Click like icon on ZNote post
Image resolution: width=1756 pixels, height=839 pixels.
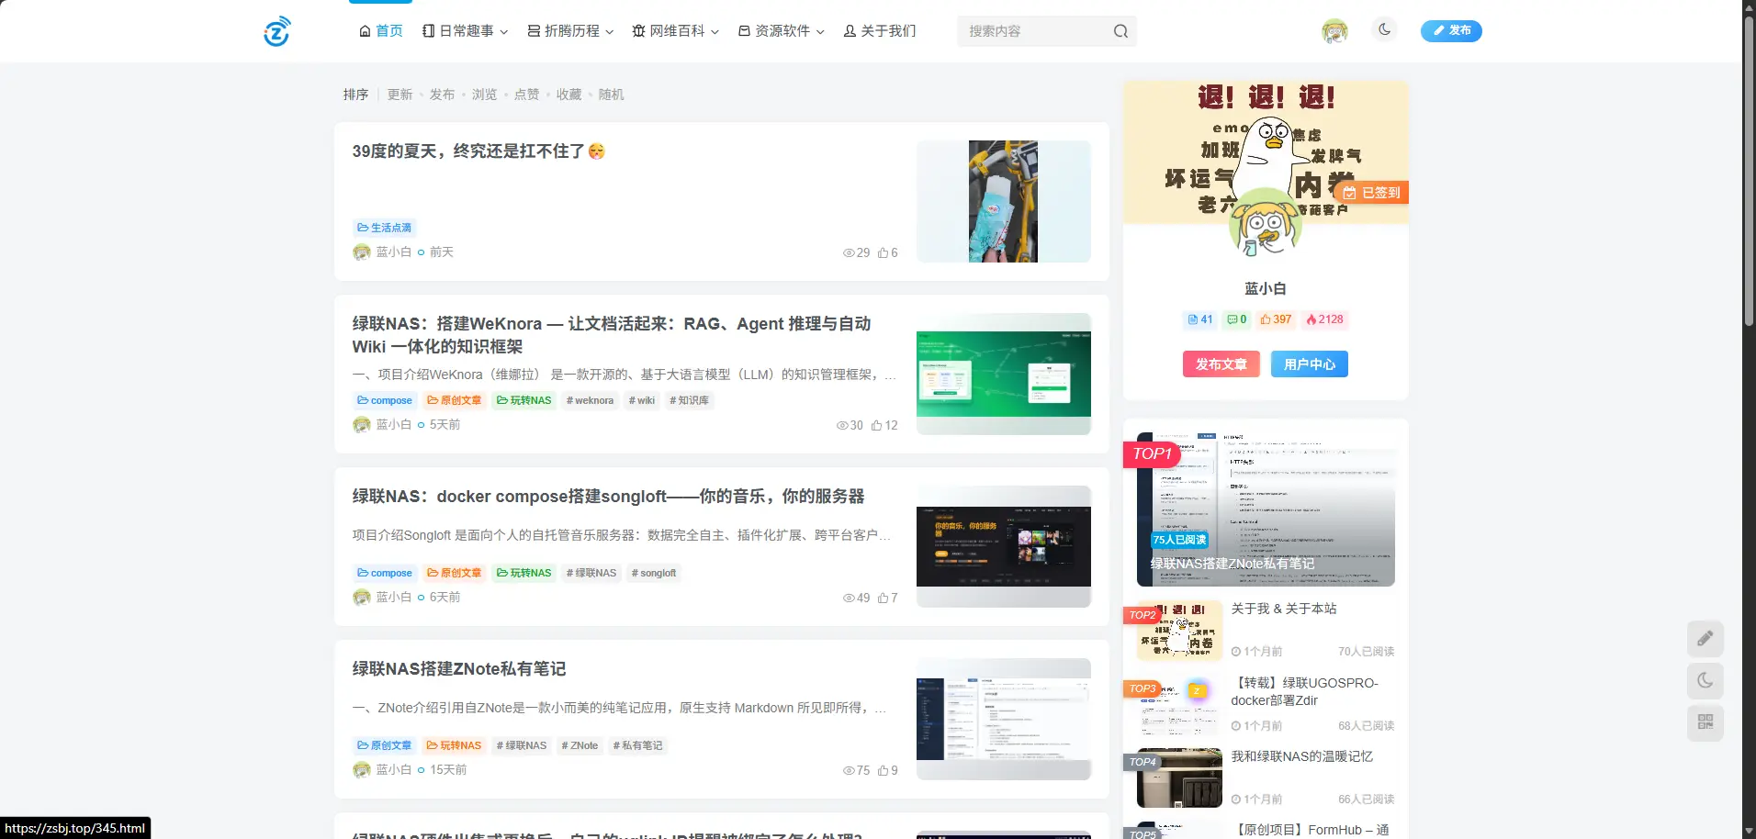point(883,770)
